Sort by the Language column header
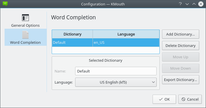The width and height of the screenshot is (206, 108). point(126,34)
